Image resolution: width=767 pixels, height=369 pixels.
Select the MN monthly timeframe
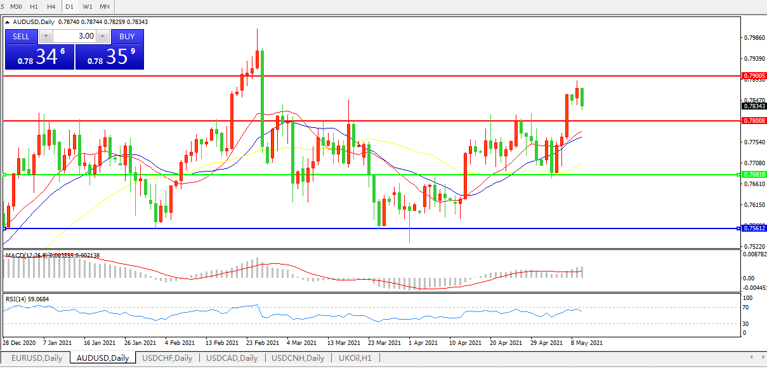coord(105,6)
